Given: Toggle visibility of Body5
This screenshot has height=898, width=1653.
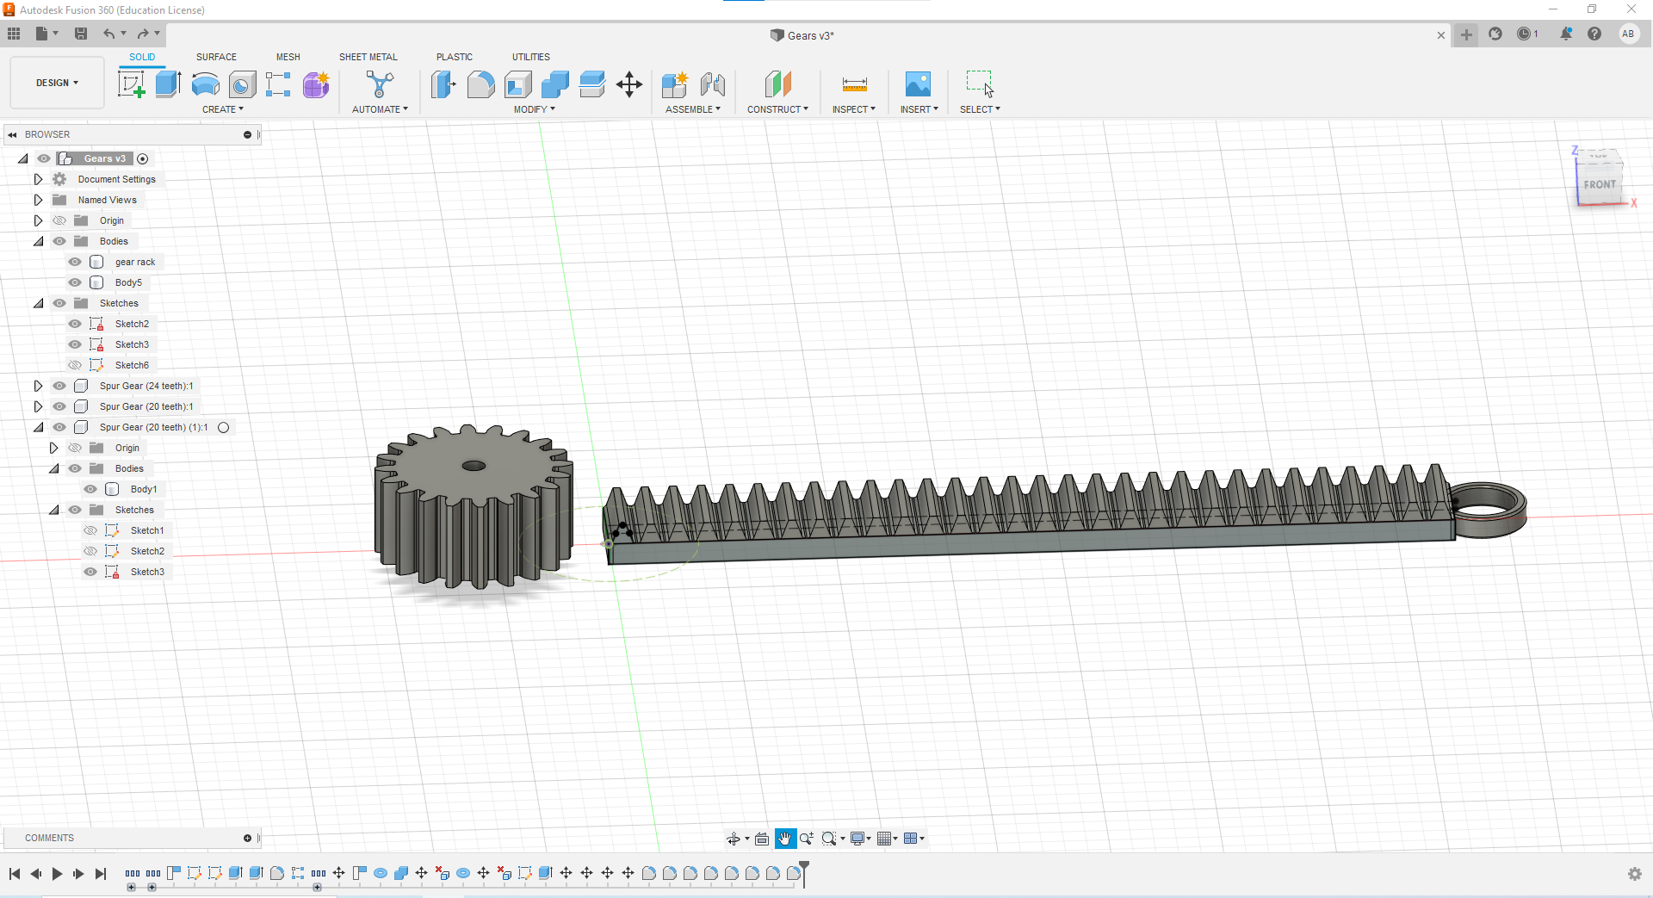Looking at the screenshot, I should click(75, 282).
